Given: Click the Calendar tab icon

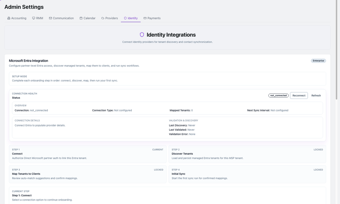Looking at the screenshot, I should tap(81, 18).
